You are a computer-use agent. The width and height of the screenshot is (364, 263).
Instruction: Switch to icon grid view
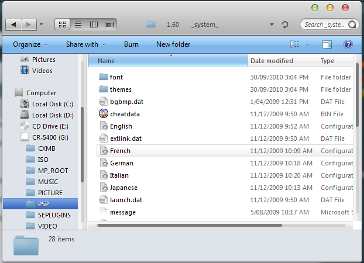[x=63, y=25]
